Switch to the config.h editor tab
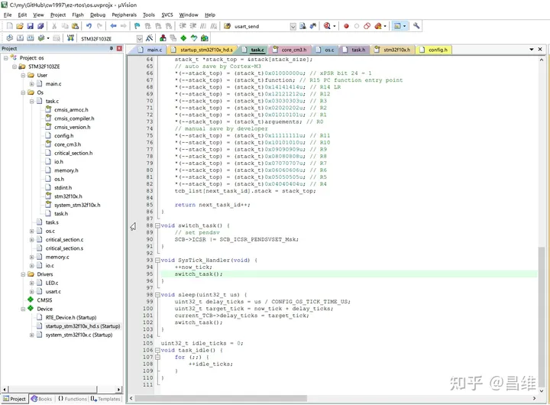This screenshot has width=550, height=405. point(434,50)
